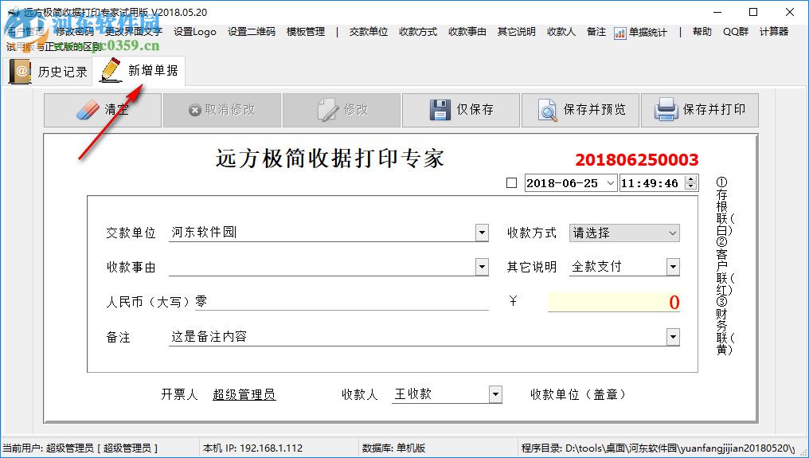Toggle the checkbox beside the date field
Viewport: 809px width, 458px height.
[511, 182]
